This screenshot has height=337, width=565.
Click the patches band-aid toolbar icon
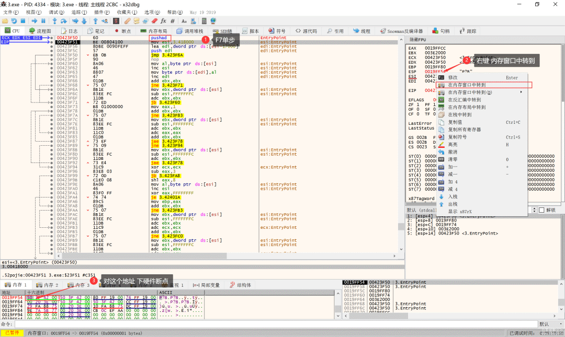[128, 21]
